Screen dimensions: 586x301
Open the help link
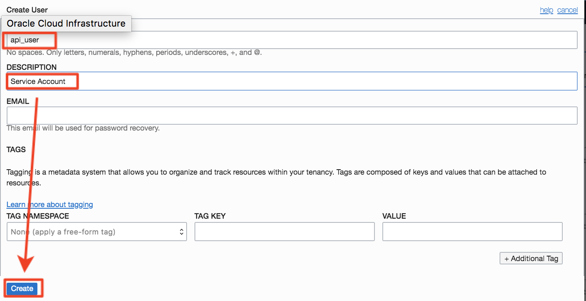546,10
